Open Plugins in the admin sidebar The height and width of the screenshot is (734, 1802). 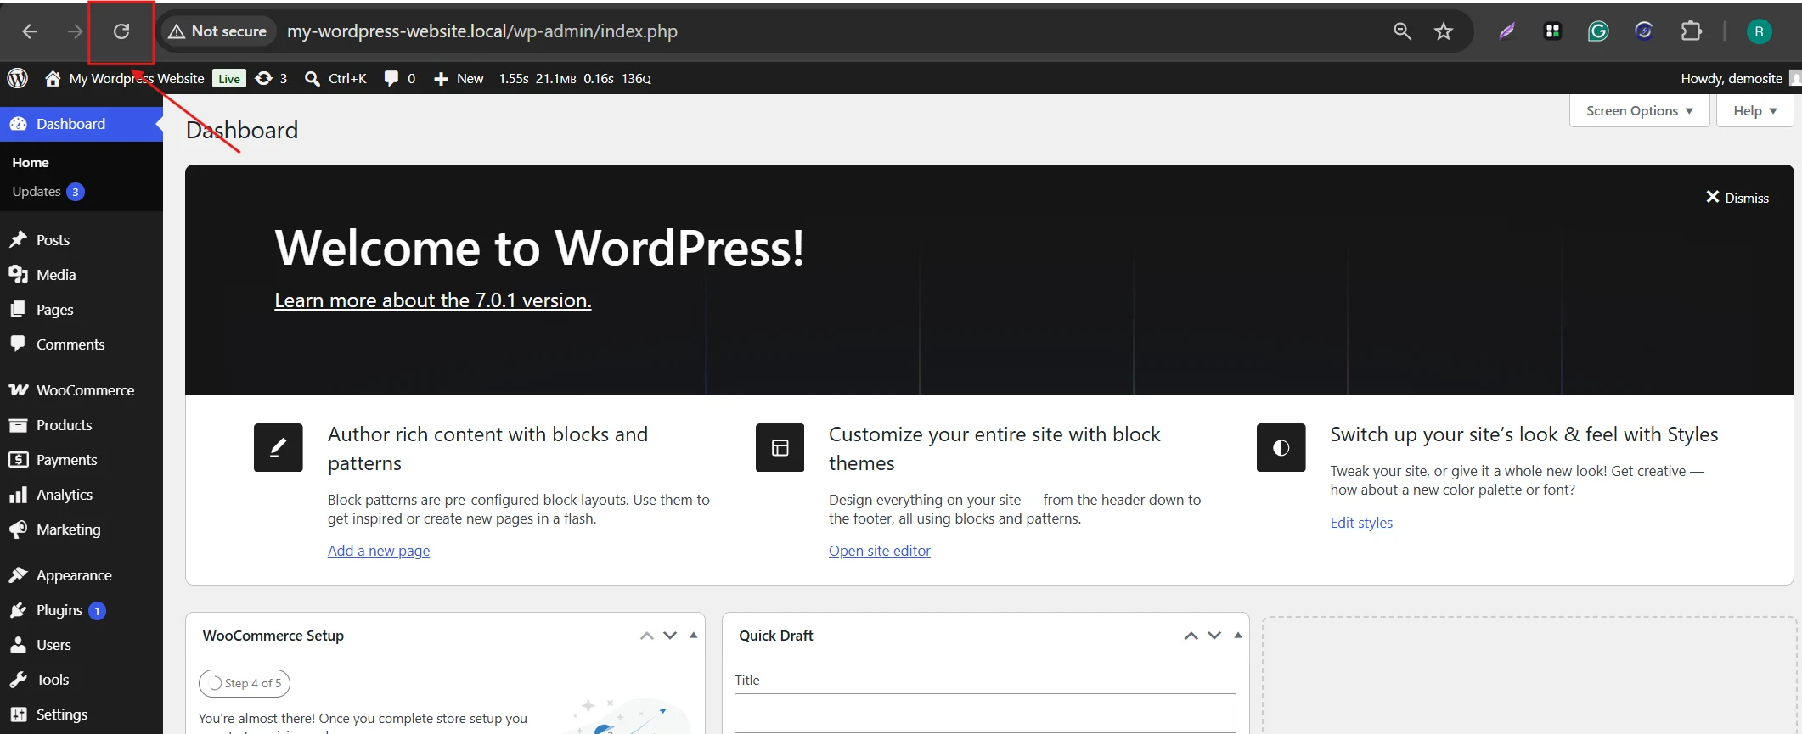(x=82, y=610)
